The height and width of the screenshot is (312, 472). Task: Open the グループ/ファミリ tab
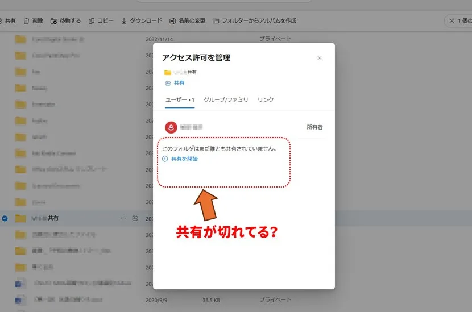point(226,100)
